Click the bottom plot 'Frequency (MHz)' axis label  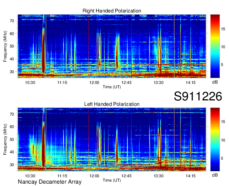[x=5, y=139]
